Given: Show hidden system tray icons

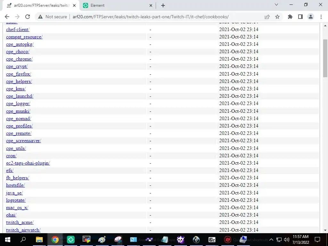Looking at the screenshot, I should (x=271, y=240).
